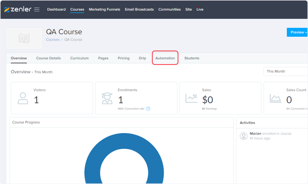Click the Sales Count chart icon
This screenshot has width=308, height=184.
pos(276,98)
